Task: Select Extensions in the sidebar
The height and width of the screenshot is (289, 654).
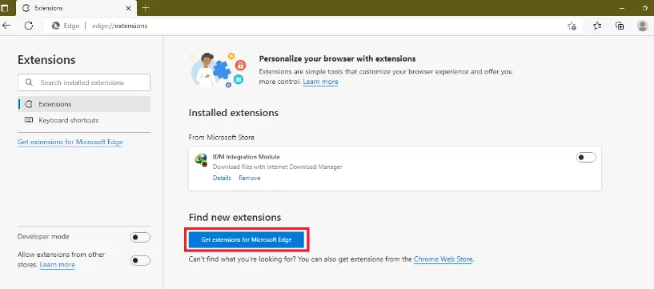Action: [x=84, y=104]
